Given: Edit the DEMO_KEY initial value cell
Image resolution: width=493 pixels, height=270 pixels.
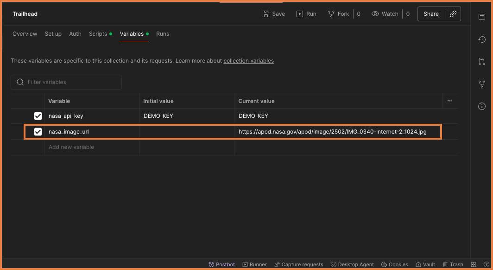Looking at the screenshot, I should click(x=186, y=116).
